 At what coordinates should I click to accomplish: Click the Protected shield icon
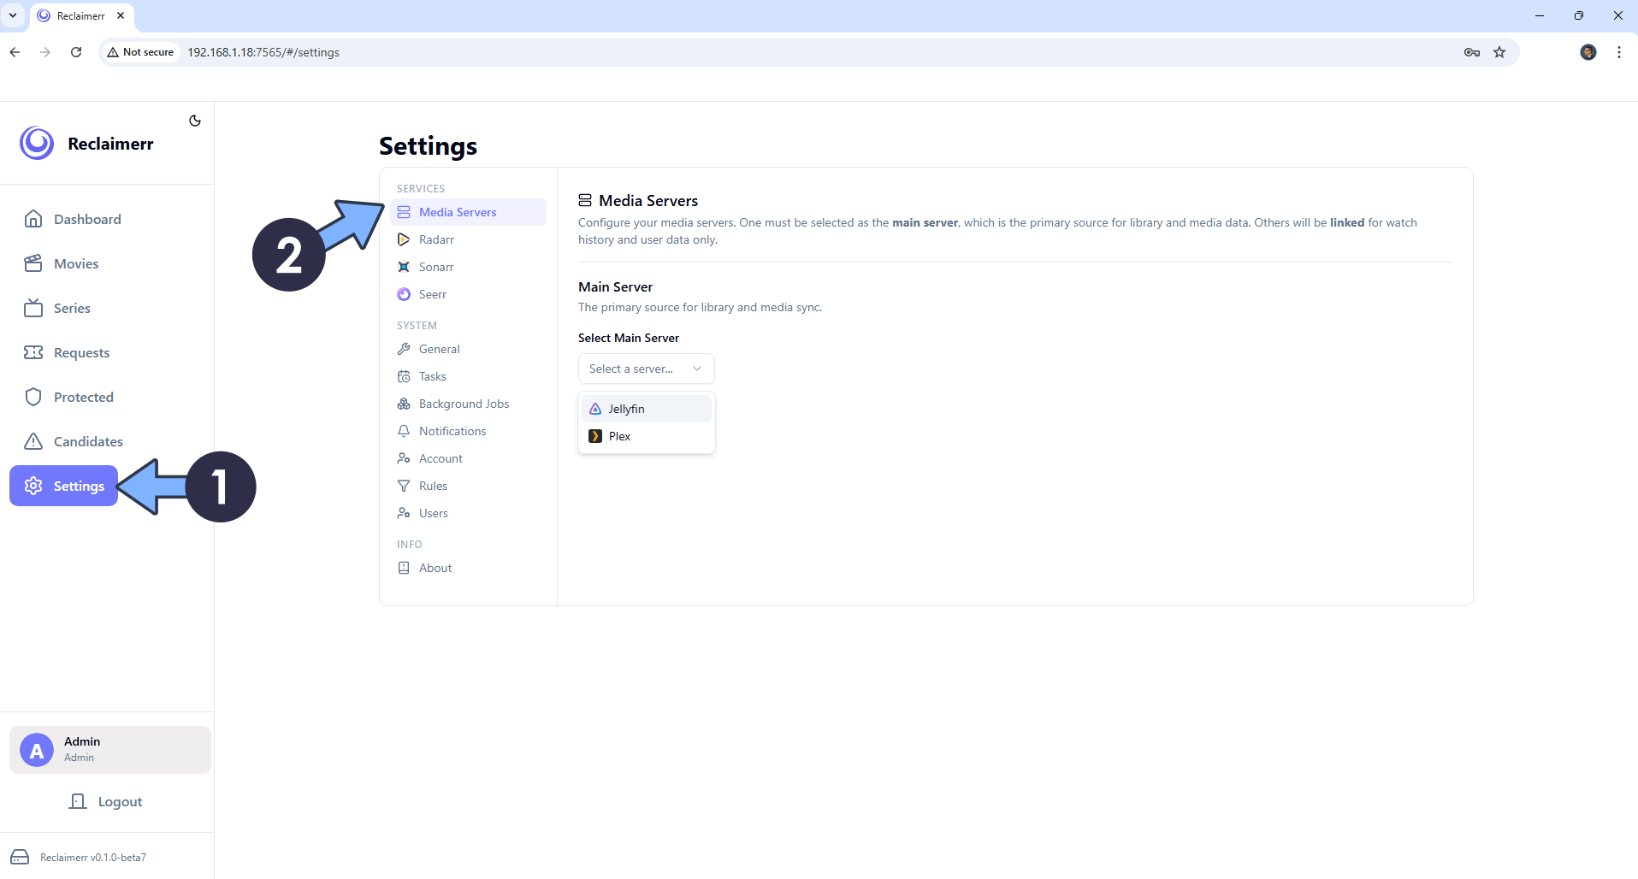click(x=33, y=397)
